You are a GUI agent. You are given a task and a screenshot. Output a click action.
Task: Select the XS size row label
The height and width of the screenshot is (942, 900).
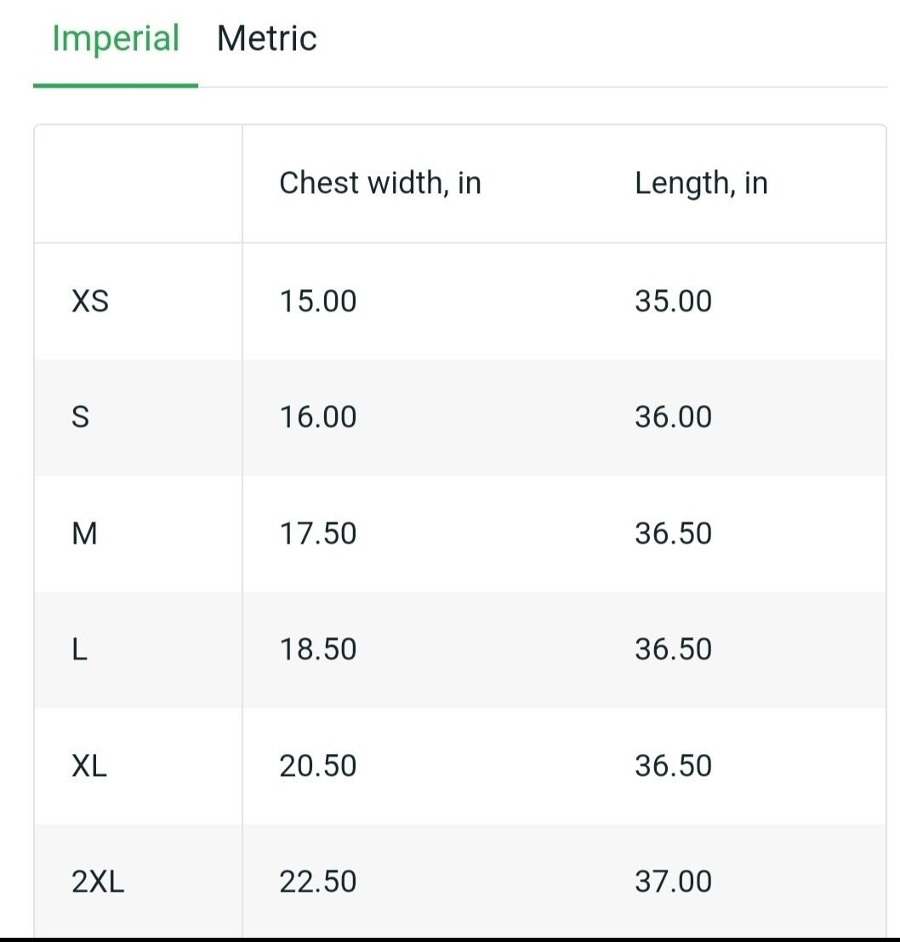(90, 300)
